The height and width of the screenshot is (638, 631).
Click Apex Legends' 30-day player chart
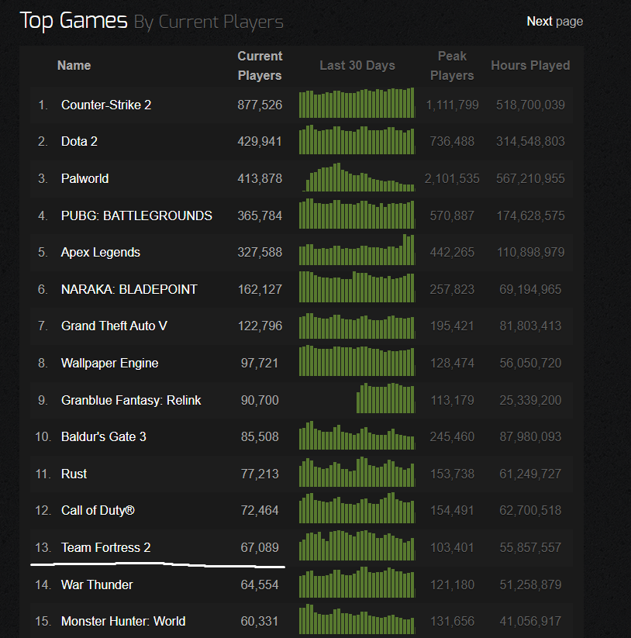click(x=357, y=250)
